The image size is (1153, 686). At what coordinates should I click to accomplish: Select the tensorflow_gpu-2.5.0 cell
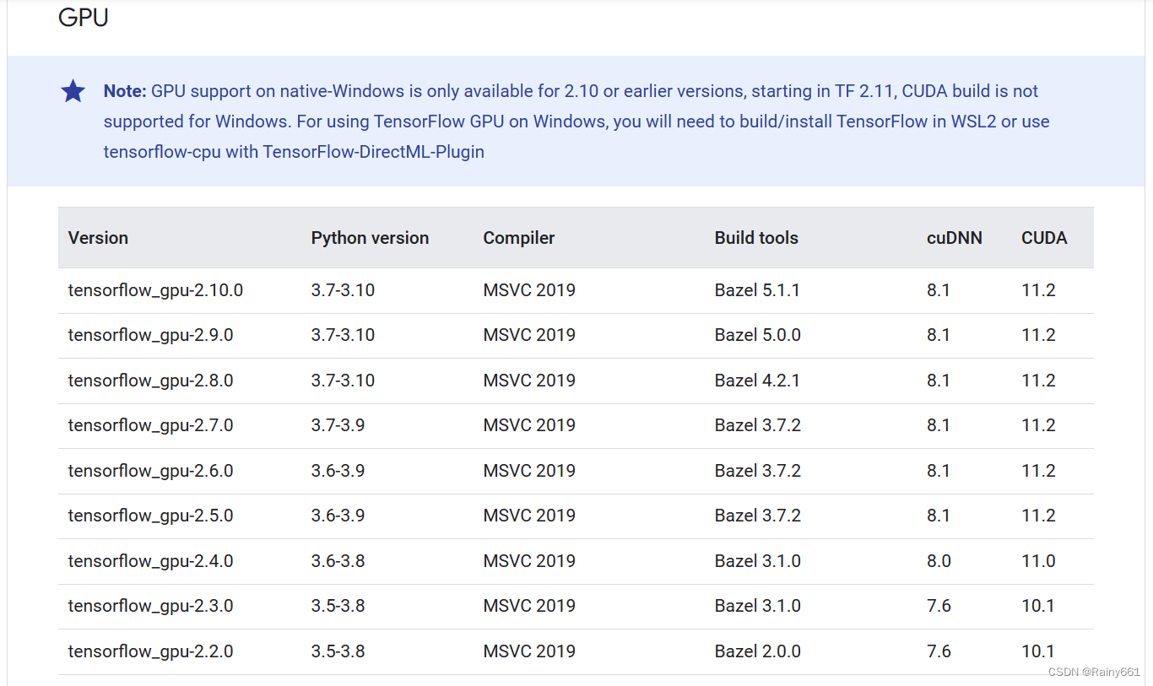[x=150, y=516]
